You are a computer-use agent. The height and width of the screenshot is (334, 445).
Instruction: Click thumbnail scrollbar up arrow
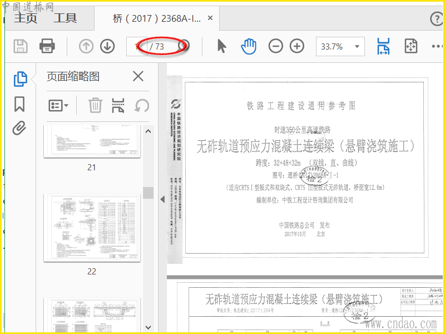click(x=148, y=131)
